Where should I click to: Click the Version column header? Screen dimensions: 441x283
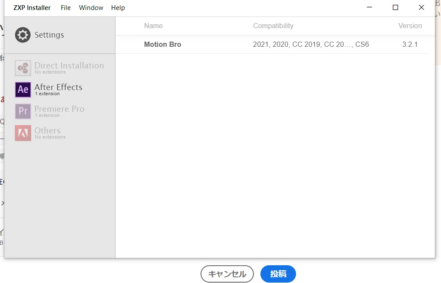410,26
